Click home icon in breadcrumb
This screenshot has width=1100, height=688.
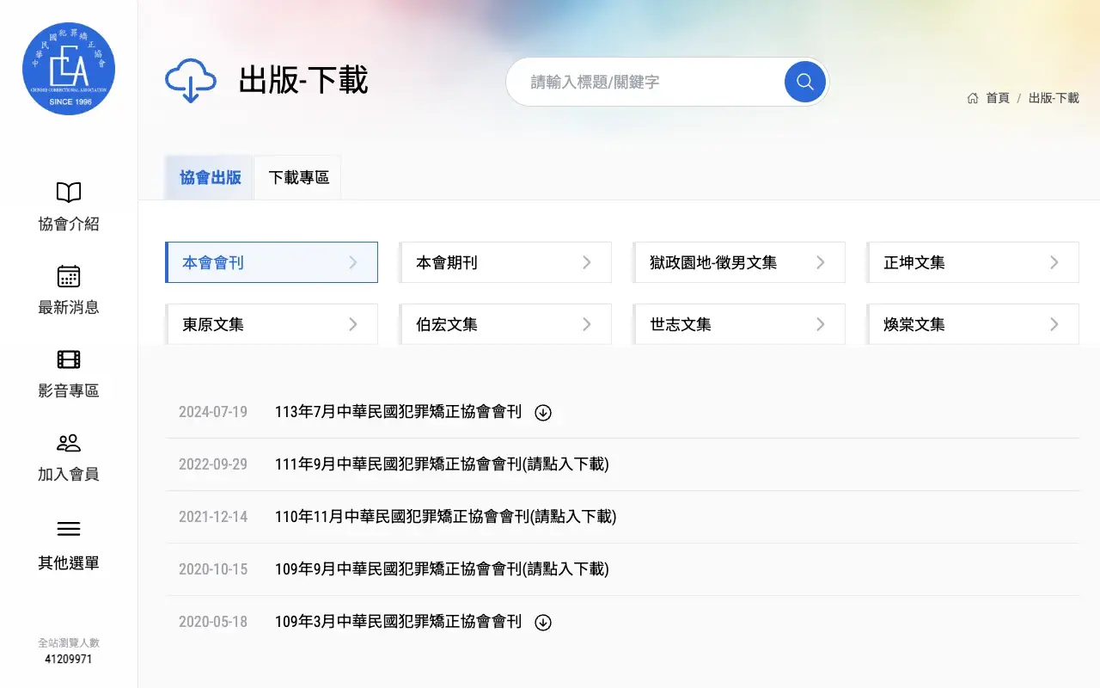(x=973, y=98)
